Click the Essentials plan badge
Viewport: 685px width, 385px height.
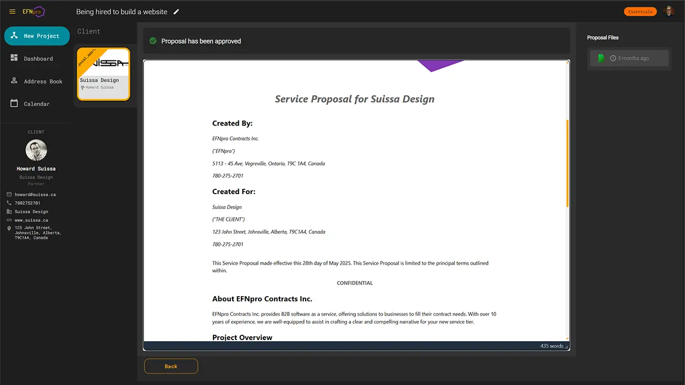[x=640, y=12]
